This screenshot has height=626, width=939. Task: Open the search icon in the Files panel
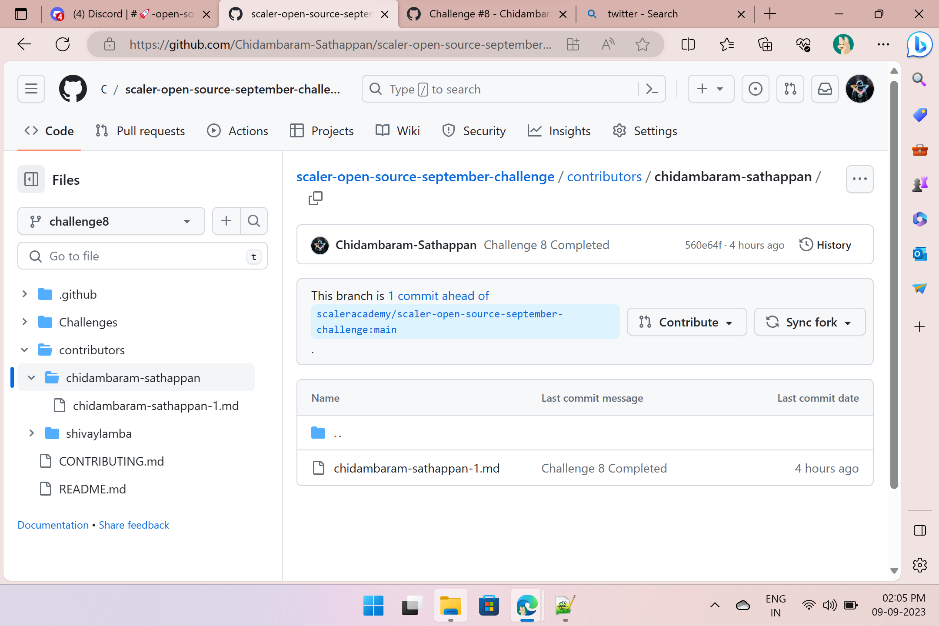click(254, 221)
